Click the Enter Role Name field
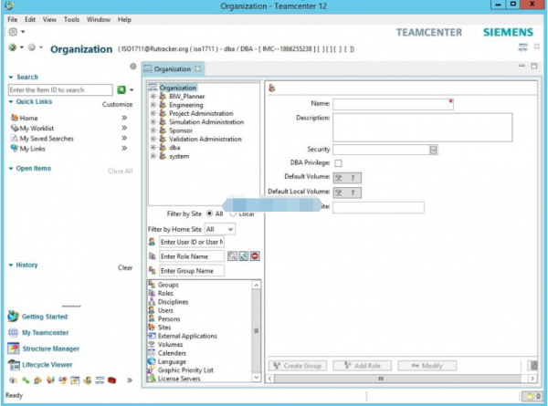This screenshot has height=406, width=548. click(x=192, y=256)
